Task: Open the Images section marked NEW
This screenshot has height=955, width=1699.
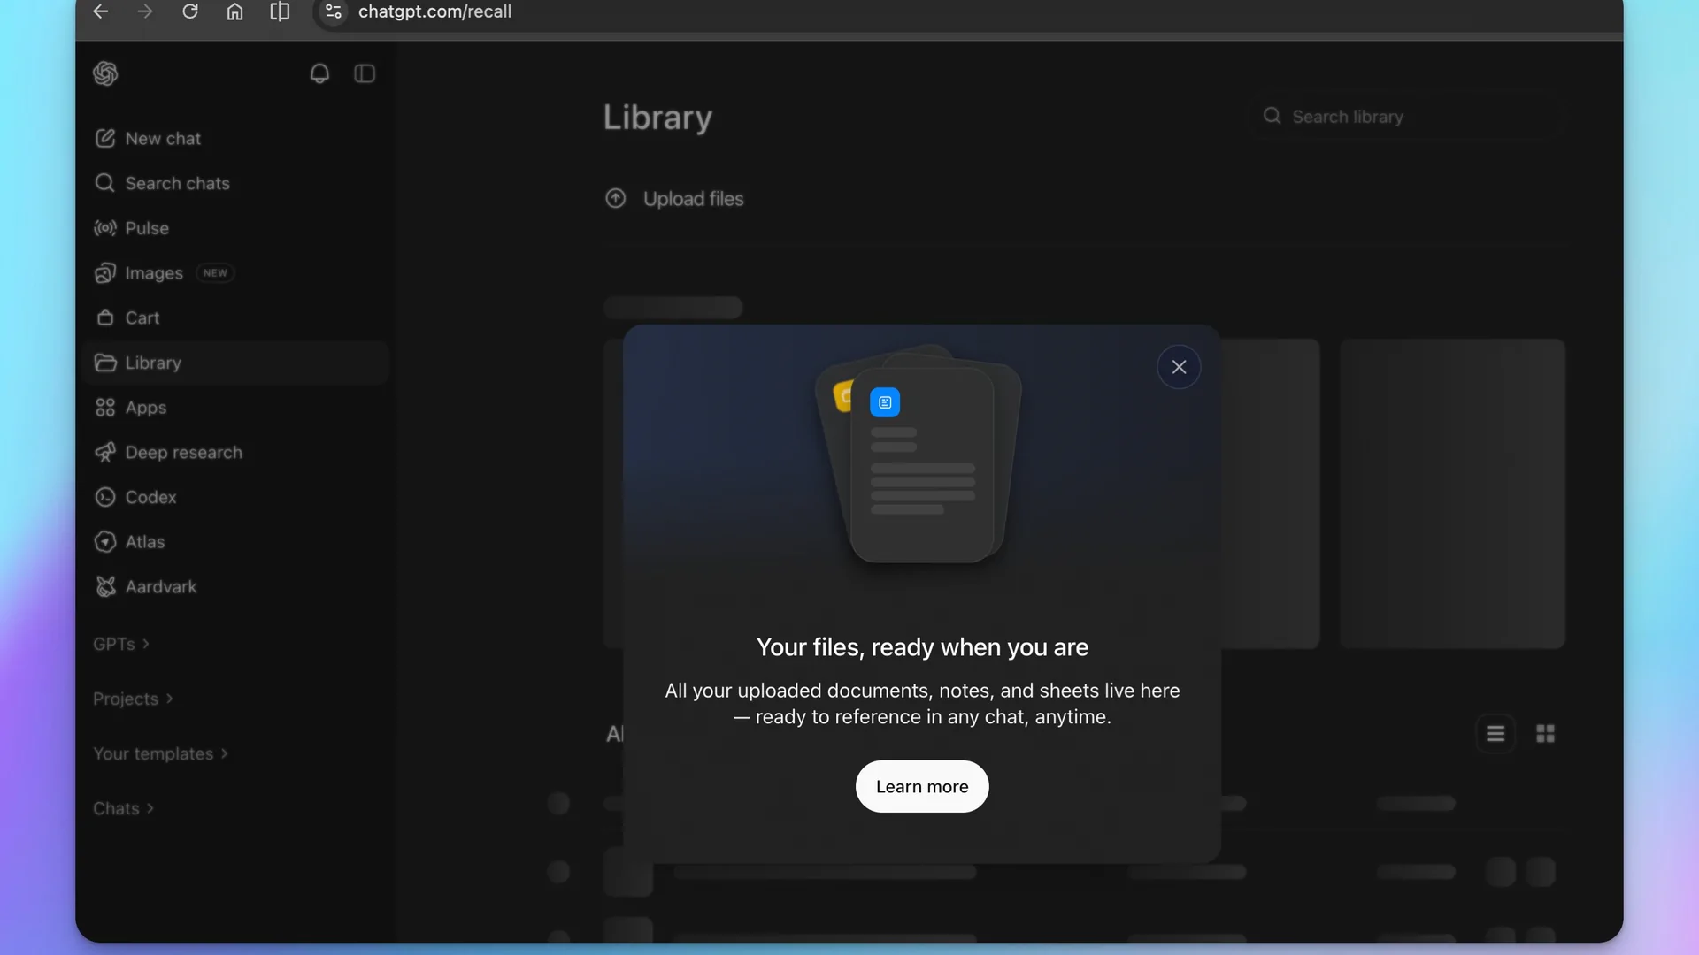Action: pos(153,272)
